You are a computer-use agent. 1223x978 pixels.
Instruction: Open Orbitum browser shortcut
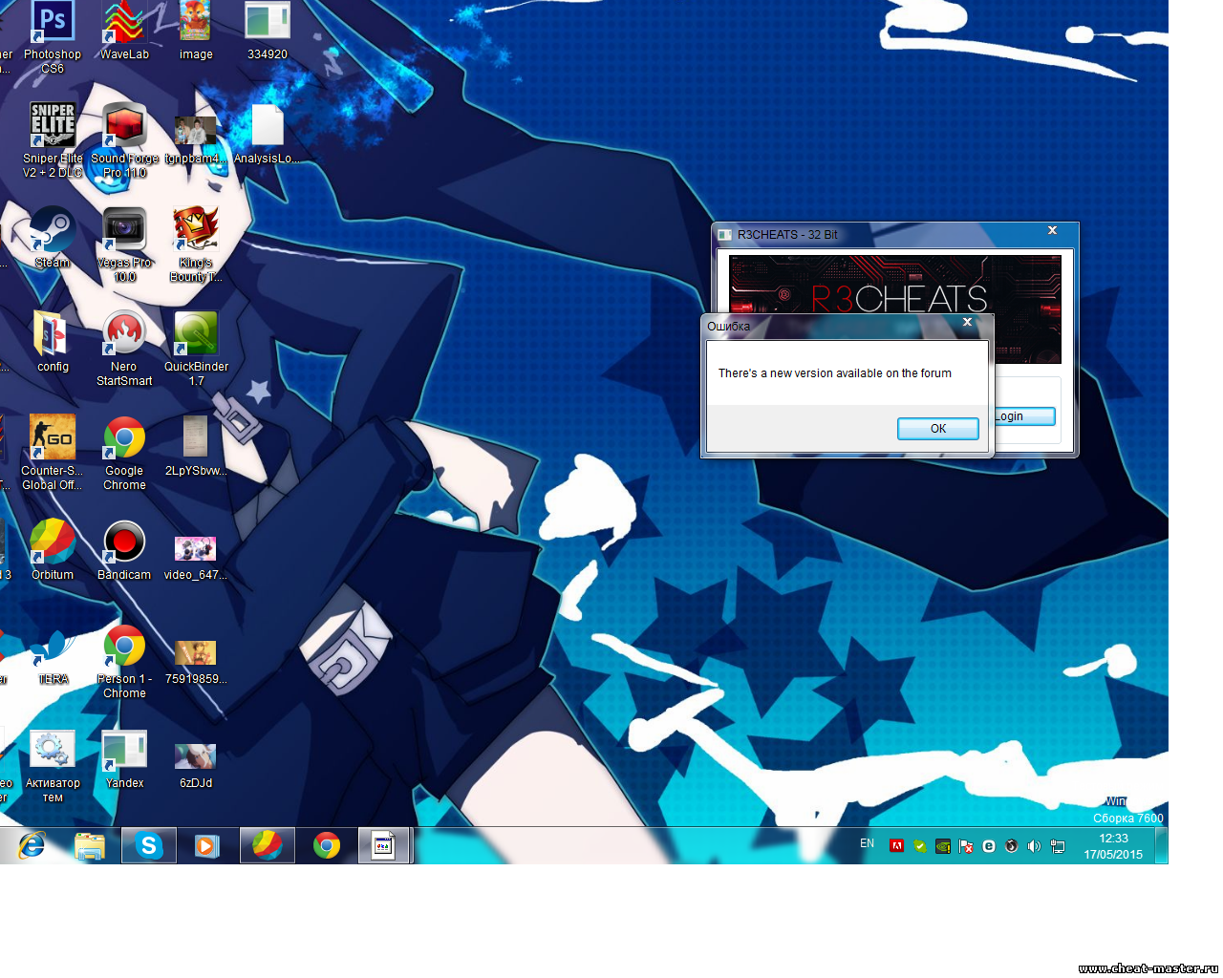[x=53, y=550]
